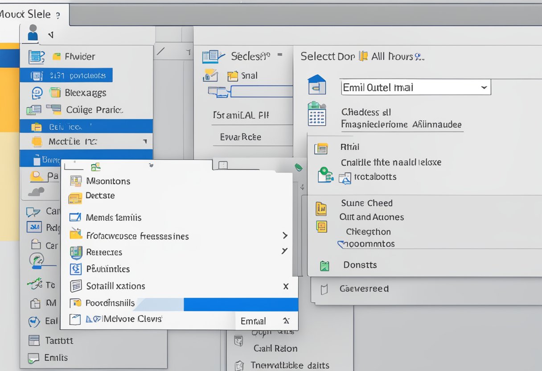Viewport: 542px width, 371px height.
Task: Open the Emil Outel imal dropdown
Action: click(484, 88)
